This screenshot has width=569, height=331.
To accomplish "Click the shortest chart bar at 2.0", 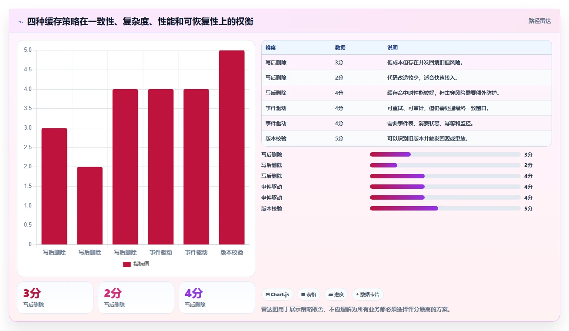I will 90,206.
